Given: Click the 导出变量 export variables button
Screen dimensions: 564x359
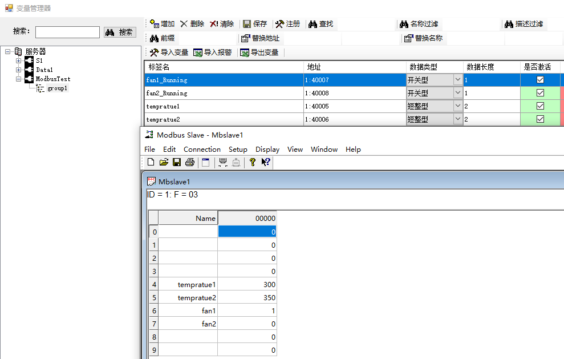Looking at the screenshot, I should (x=259, y=53).
